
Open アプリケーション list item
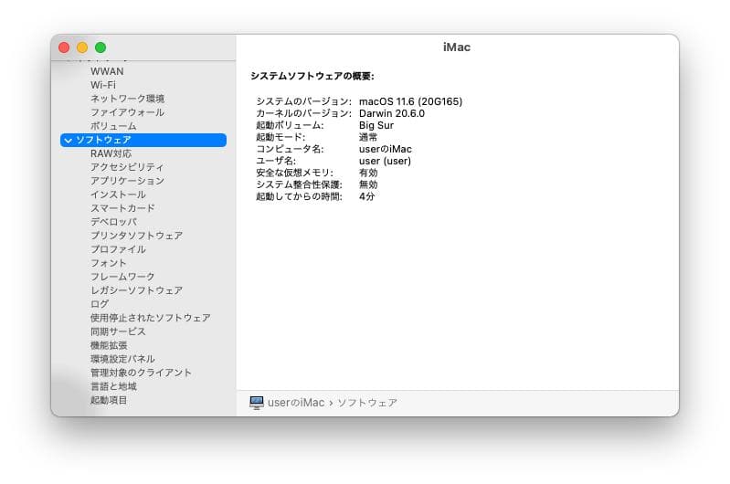click(x=127, y=181)
